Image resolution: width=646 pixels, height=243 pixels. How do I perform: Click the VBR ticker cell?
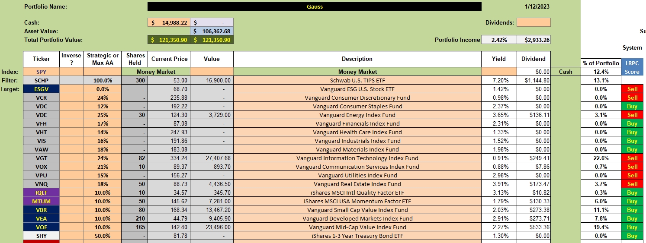coord(42,210)
